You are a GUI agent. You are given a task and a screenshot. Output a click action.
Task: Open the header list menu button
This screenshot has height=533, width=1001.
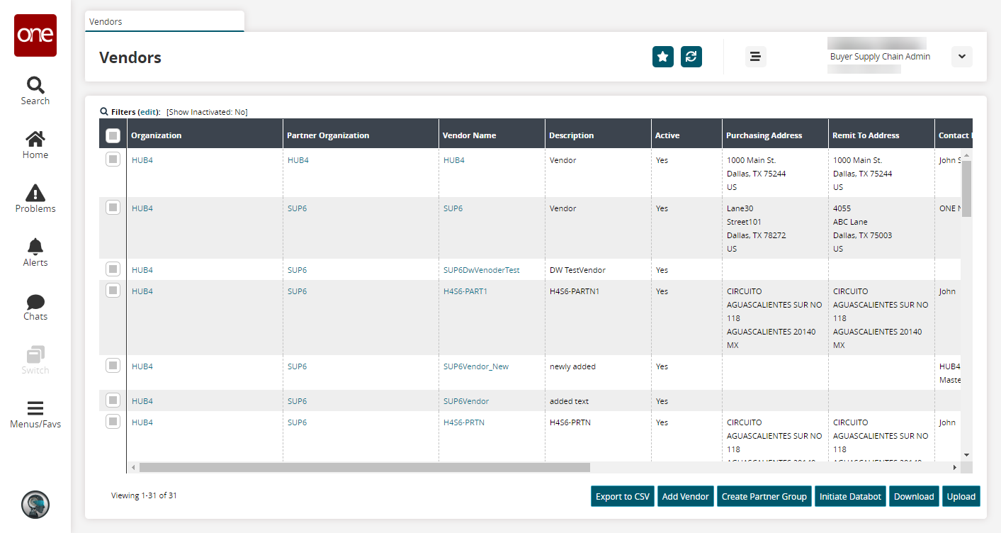coord(755,57)
